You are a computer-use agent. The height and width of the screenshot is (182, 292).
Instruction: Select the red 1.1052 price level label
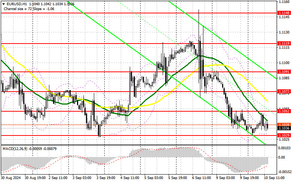(x=284, y=111)
